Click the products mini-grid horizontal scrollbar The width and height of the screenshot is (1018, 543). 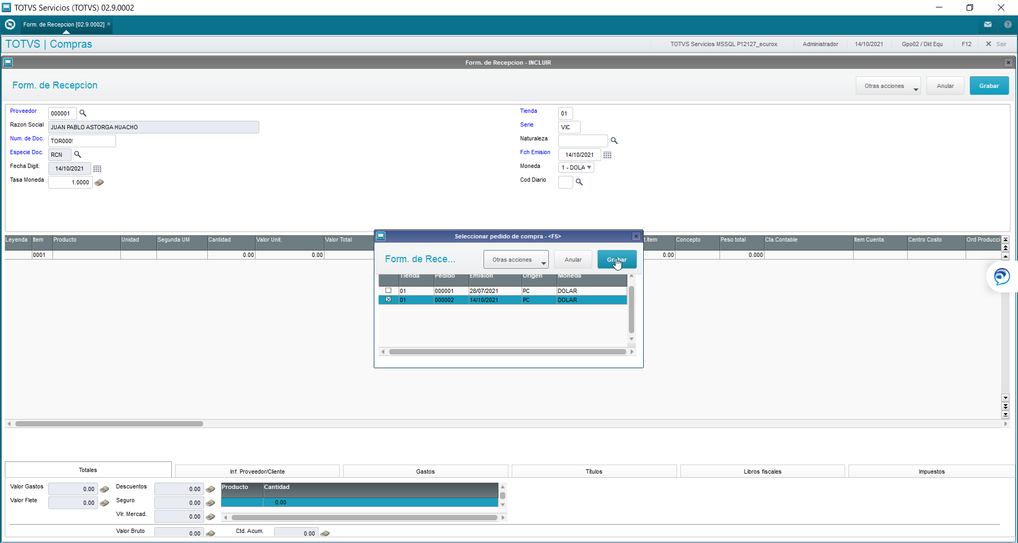364,518
